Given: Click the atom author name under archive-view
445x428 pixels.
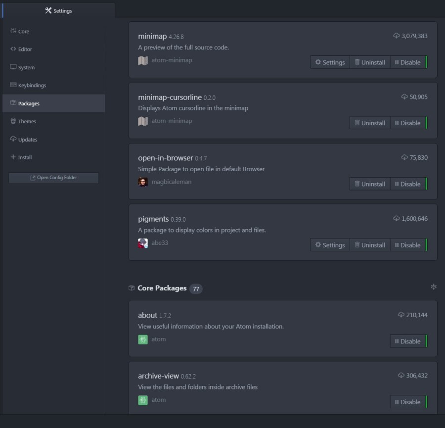Looking at the screenshot, I should coord(159,400).
